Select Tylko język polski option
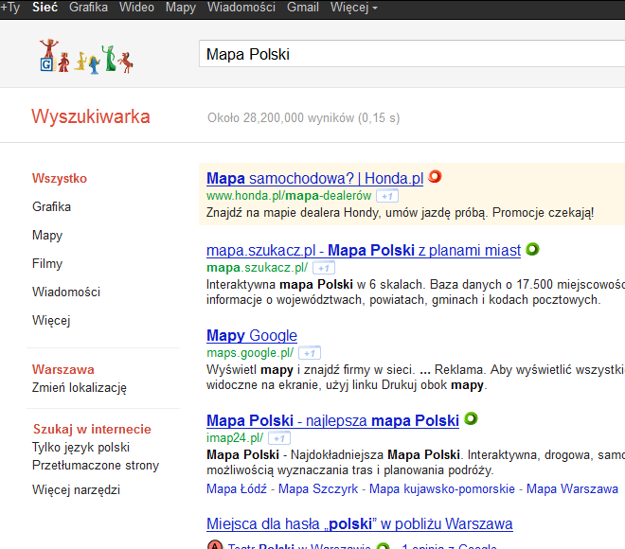625x549 pixels. tap(80, 448)
